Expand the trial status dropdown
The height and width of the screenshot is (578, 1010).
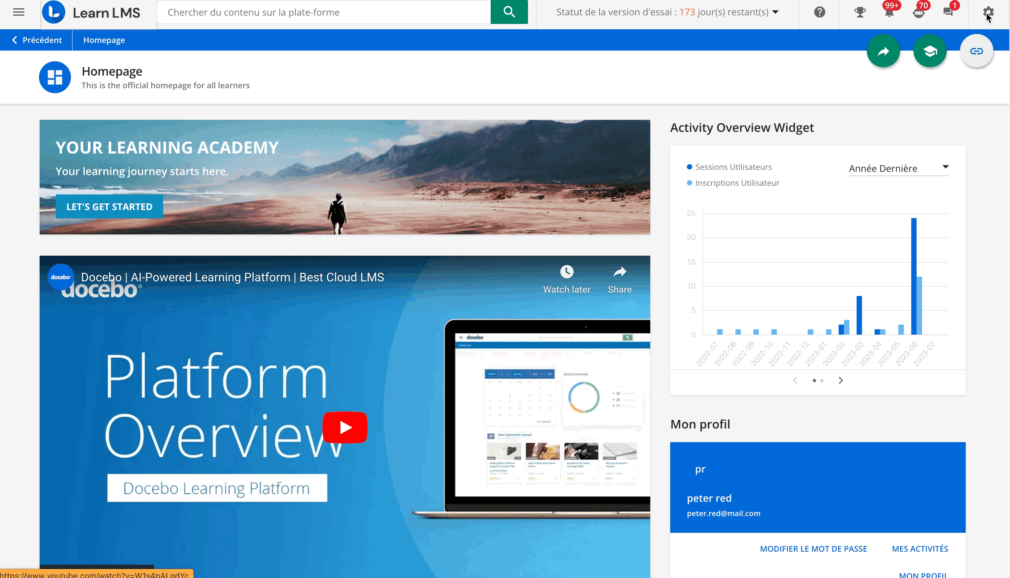coord(774,12)
